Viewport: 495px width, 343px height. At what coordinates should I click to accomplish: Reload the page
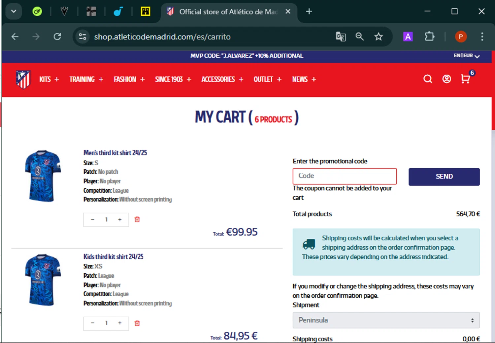pos(57,37)
